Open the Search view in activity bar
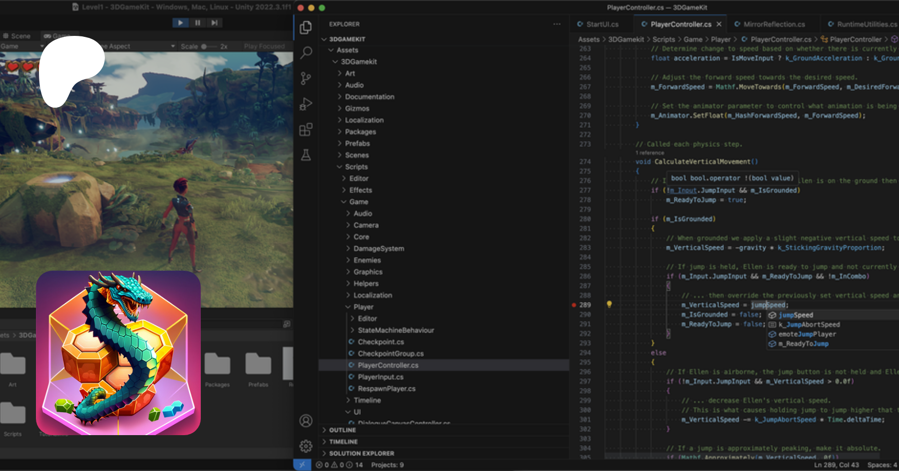The image size is (899, 471). pyautogui.click(x=306, y=52)
